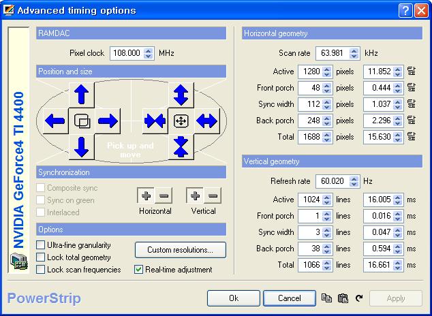Select the Horizontal sync plus polarity button
Viewport: 432px width, 316px height.
point(146,196)
